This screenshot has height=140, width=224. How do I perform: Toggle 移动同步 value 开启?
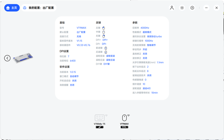(x=145, y=49)
